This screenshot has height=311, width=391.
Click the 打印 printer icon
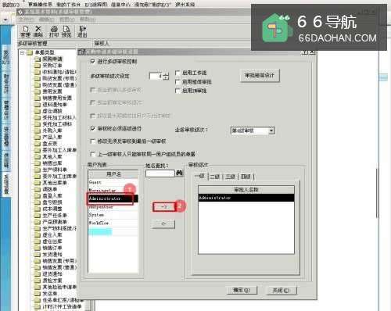(x=54, y=31)
